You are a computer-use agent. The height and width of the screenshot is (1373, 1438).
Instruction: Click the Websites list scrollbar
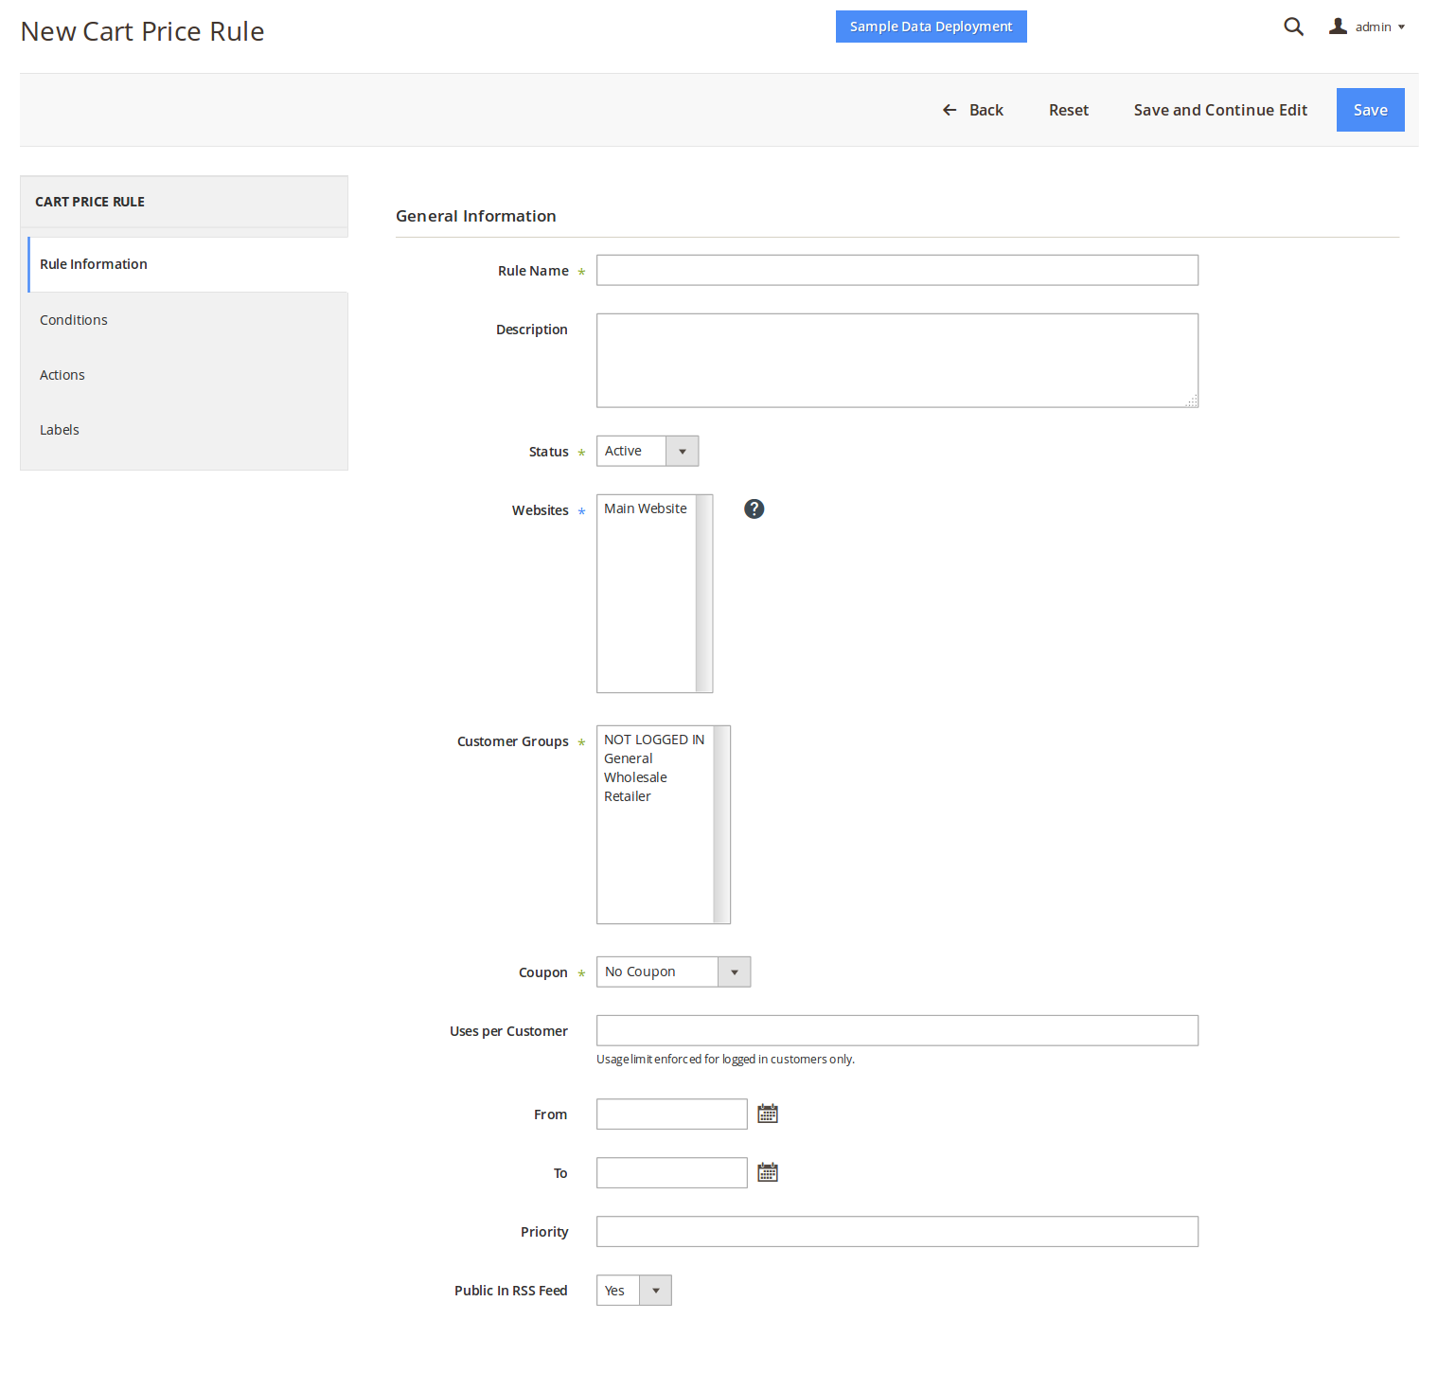[x=703, y=593]
